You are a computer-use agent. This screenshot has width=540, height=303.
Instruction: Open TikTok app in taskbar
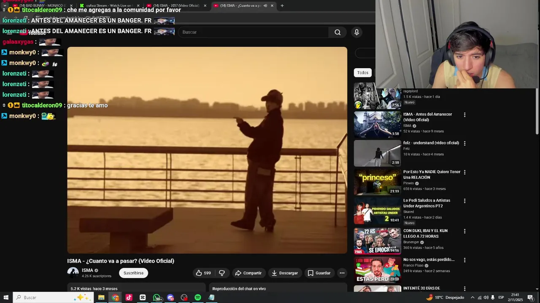pyautogui.click(x=129, y=298)
